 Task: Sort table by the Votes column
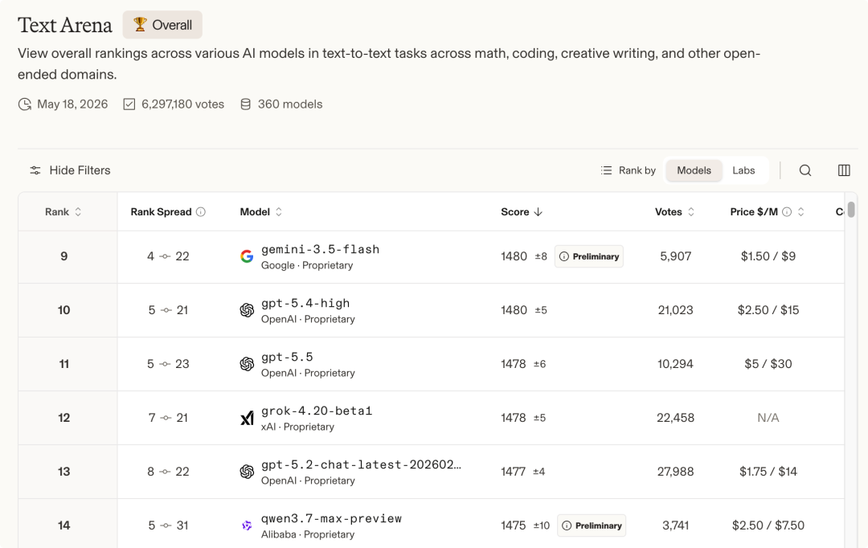click(674, 212)
